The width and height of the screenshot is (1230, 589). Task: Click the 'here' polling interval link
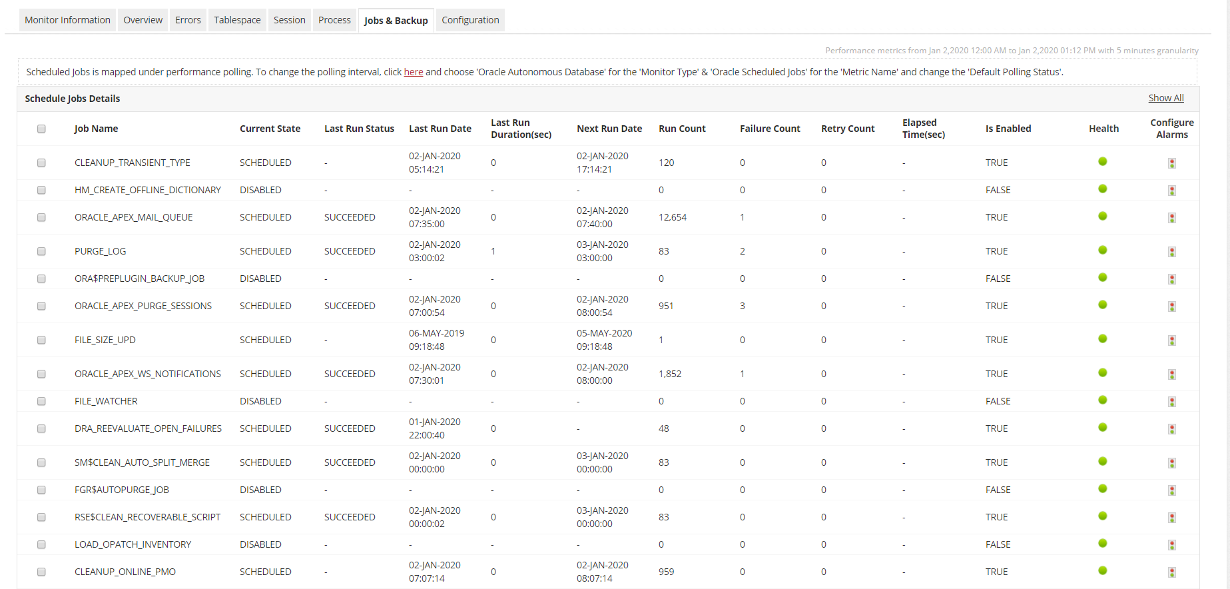pos(413,72)
